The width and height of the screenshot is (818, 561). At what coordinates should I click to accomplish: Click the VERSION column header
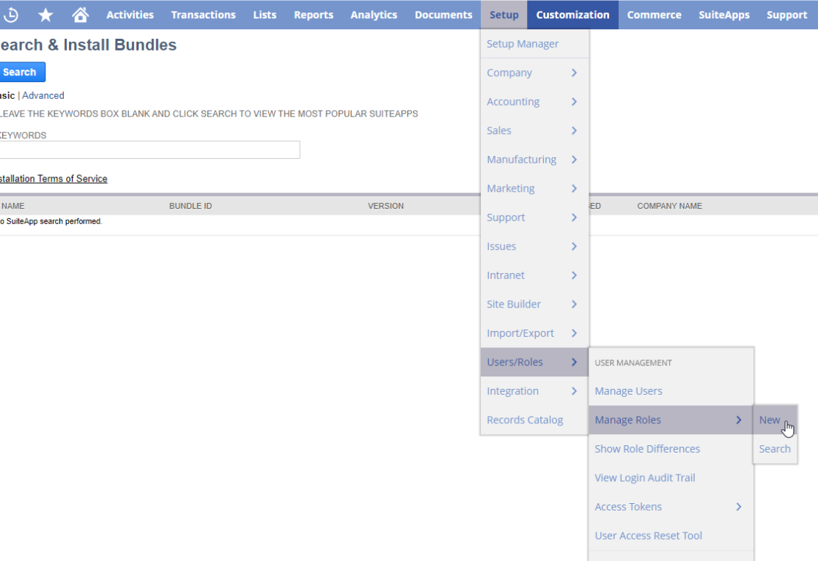tap(386, 206)
